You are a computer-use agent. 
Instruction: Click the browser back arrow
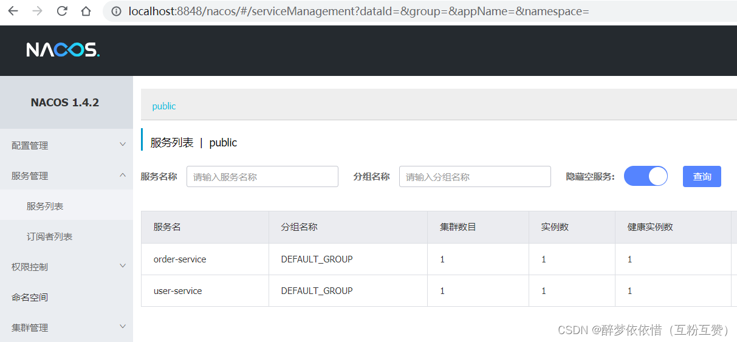click(13, 11)
